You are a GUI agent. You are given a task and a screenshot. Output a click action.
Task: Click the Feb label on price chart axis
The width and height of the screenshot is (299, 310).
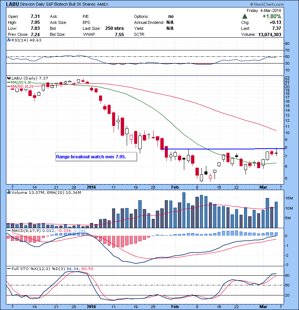175,187
